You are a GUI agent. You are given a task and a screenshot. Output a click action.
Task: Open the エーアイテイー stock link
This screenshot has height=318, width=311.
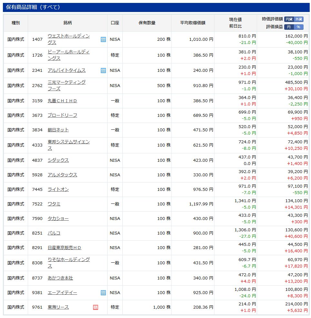(62, 293)
